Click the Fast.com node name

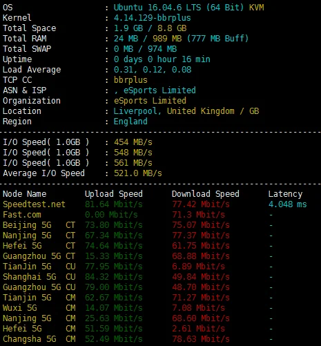(22, 215)
